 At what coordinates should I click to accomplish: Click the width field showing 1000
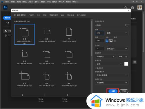pos(99,33)
